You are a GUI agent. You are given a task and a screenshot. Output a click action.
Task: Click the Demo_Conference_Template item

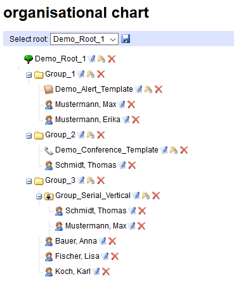[107, 150]
